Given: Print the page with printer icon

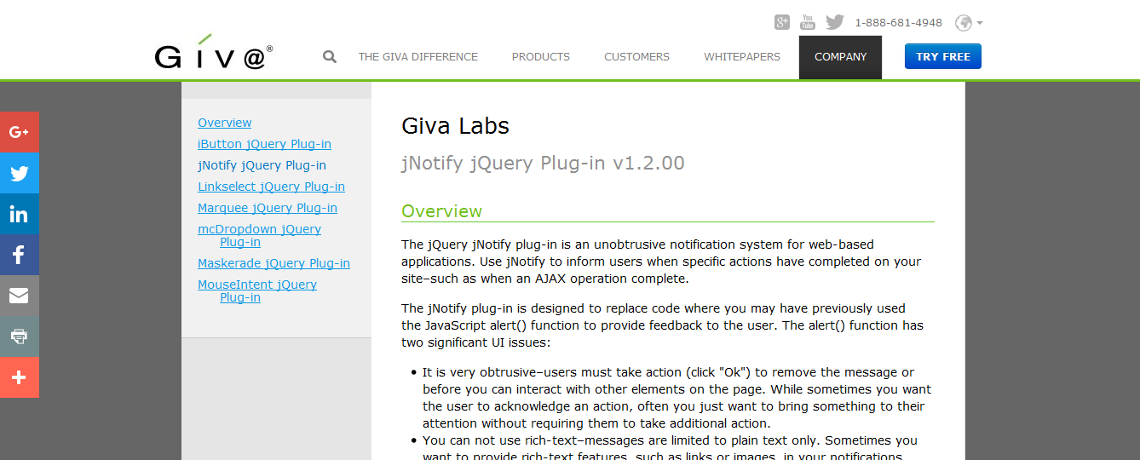Looking at the screenshot, I should coord(19,336).
